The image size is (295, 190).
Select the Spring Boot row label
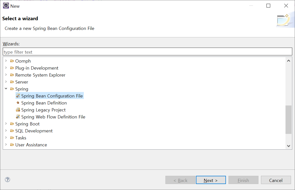28,124
